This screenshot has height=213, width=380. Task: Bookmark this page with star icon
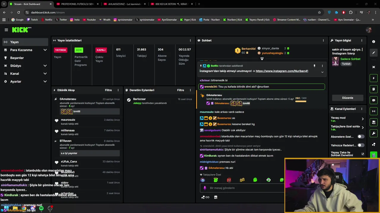[x=319, y=12]
